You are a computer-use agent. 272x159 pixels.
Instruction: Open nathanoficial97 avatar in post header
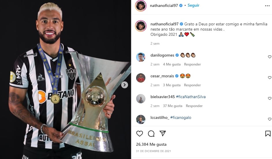(x=141, y=5)
